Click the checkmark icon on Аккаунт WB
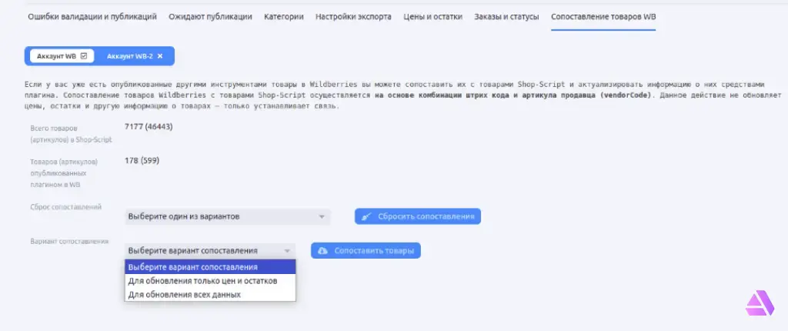Viewport: 788px width, 331px height. click(84, 56)
